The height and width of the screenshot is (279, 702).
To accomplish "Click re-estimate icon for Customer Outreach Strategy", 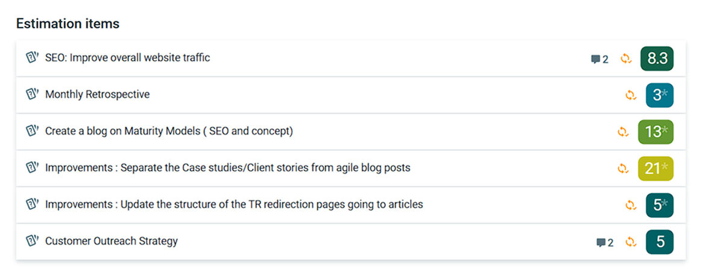I will click(631, 242).
